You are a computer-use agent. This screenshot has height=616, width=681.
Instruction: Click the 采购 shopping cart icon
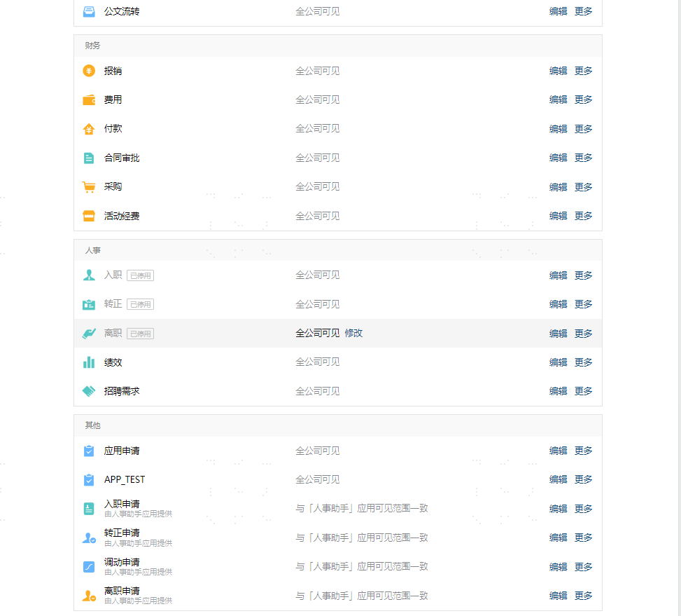89,187
